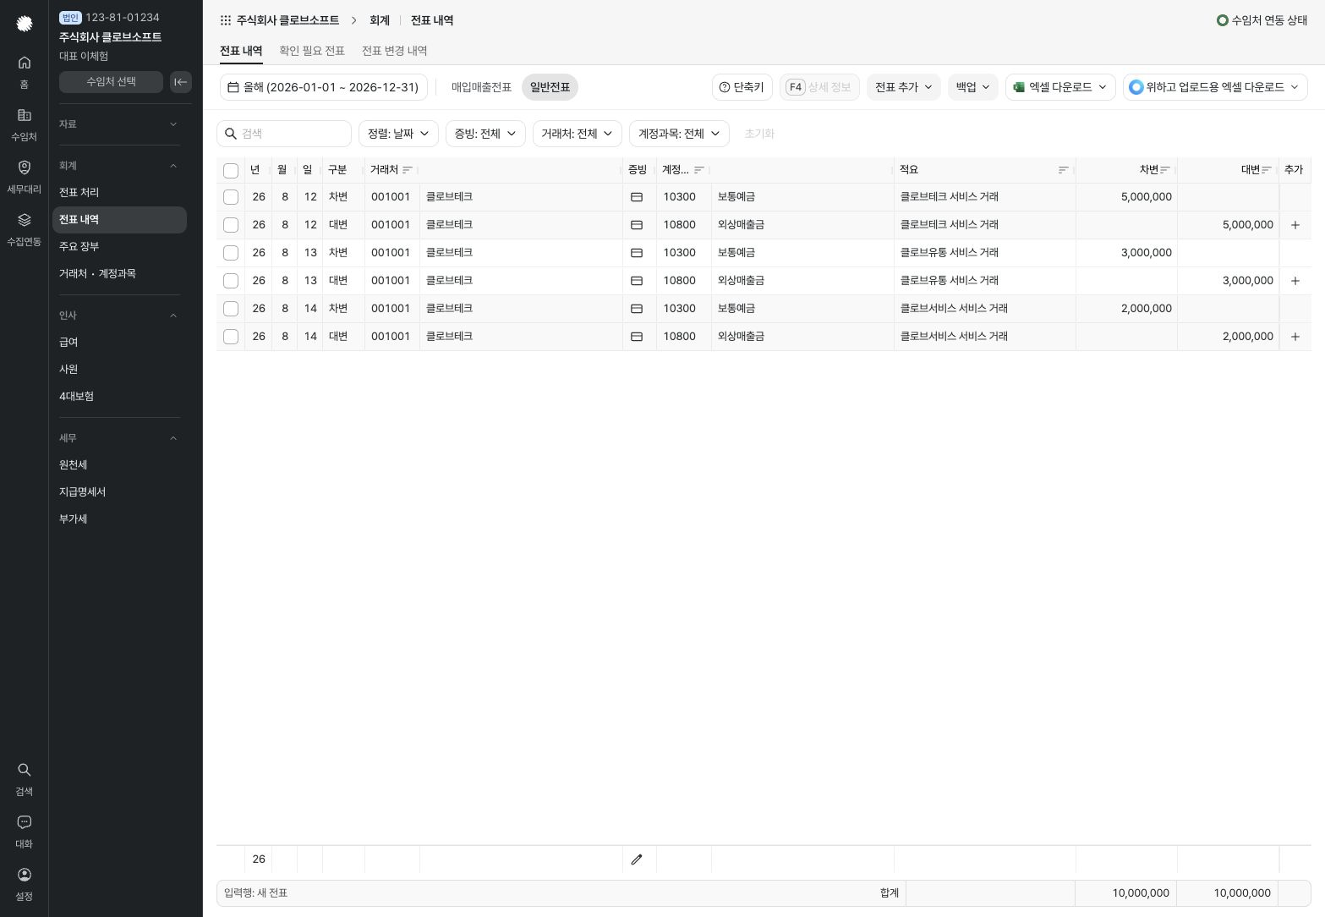Open the 계정과목: 전체 filter dropdown
Image resolution: width=1325 pixels, height=917 pixels.
[679, 134]
